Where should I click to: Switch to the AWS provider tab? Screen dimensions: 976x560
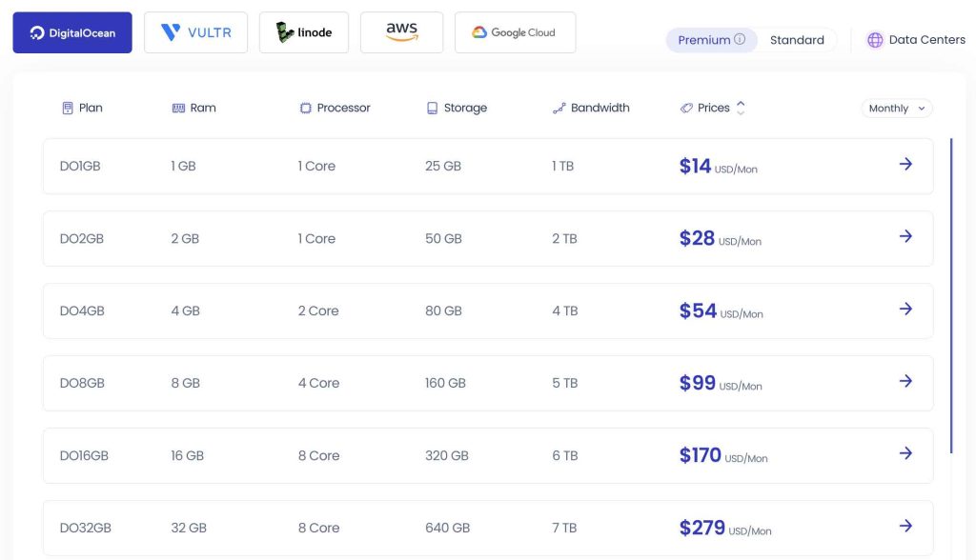pyautogui.click(x=401, y=32)
